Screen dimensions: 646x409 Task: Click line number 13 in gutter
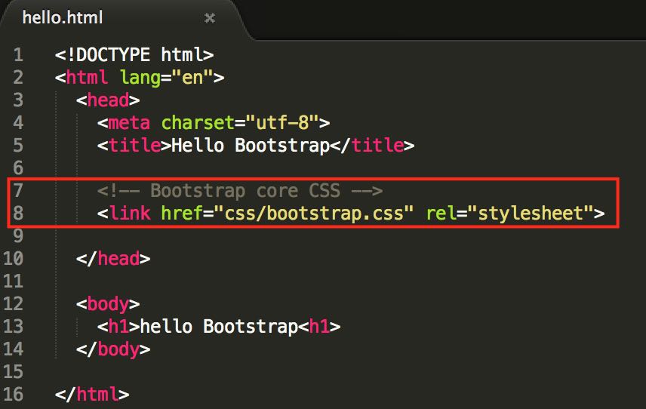click(13, 327)
